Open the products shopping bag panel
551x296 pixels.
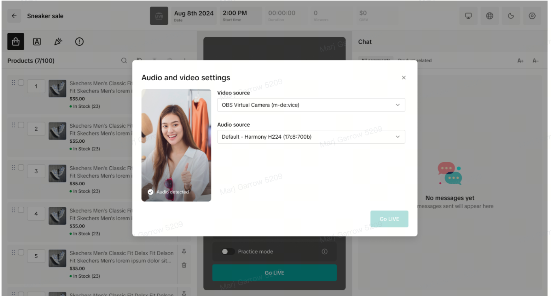point(16,41)
